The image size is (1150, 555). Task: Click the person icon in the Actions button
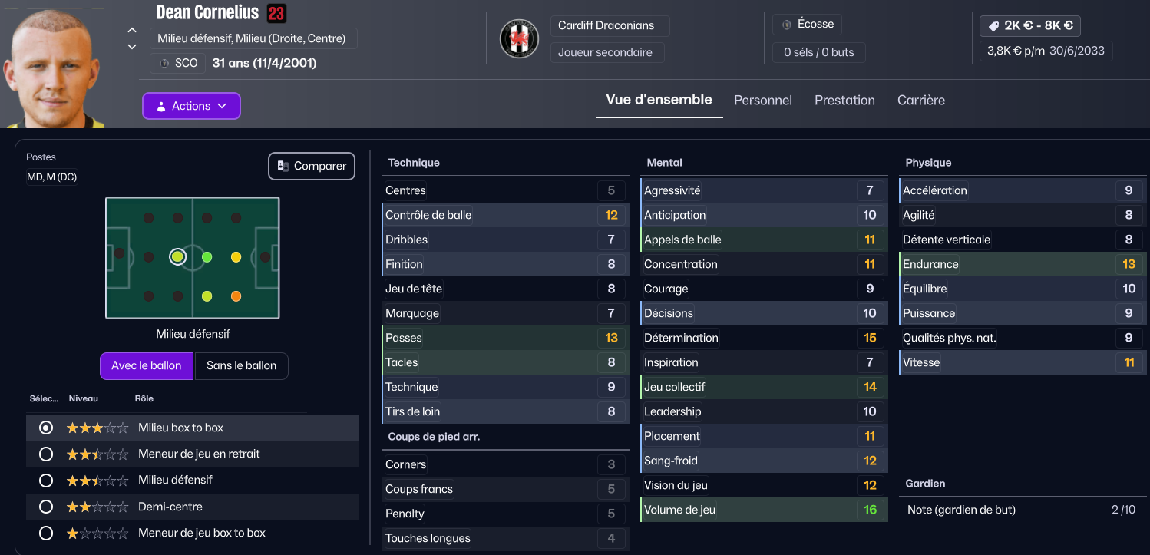pos(161,107)
